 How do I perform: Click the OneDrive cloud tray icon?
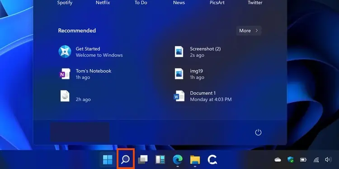pos(278,160)
